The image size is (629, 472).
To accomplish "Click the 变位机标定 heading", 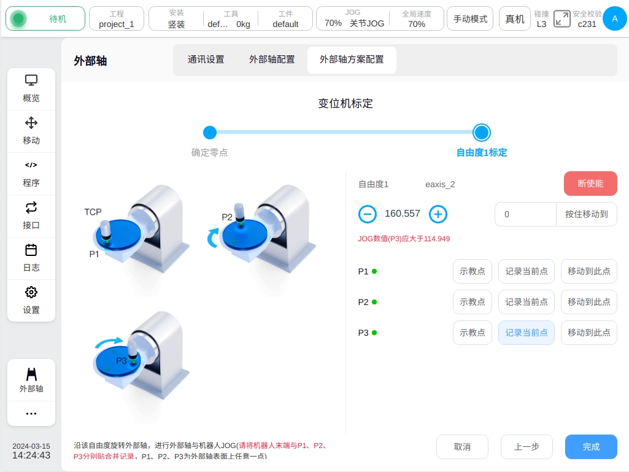I will click(x=345, y=104).
